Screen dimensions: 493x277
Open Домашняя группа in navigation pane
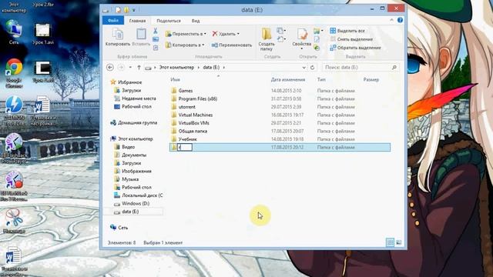tap(137, 123)
